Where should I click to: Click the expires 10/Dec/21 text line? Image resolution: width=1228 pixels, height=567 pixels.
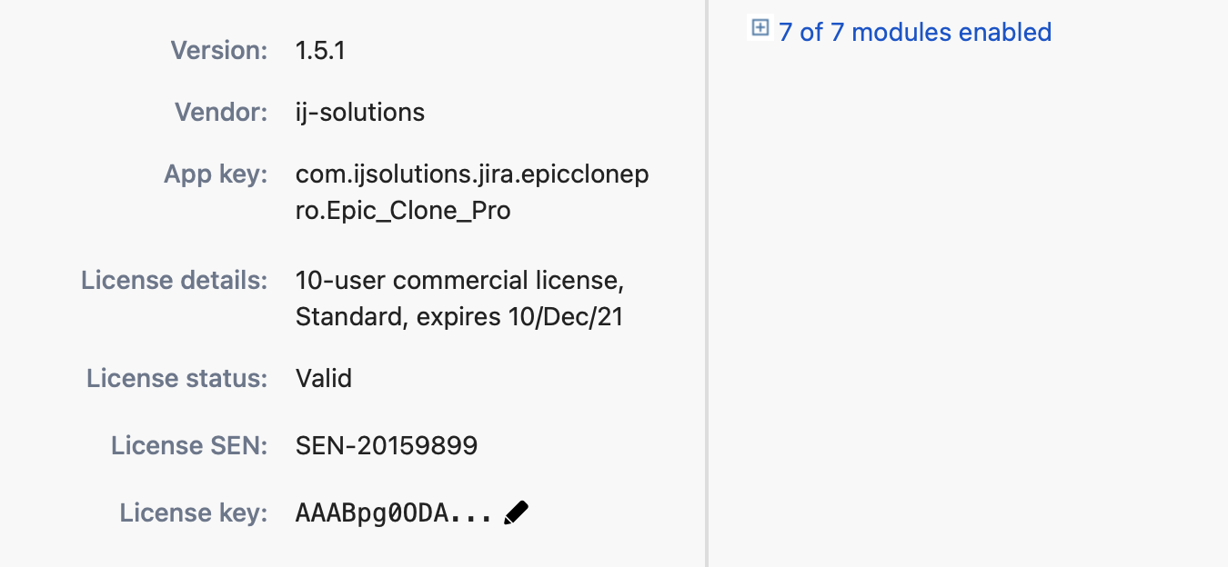(x=459, y=317)
